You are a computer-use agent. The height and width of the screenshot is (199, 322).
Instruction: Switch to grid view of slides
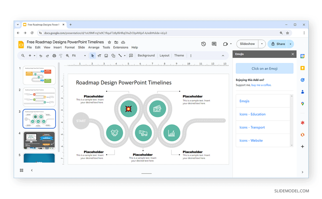21,170
